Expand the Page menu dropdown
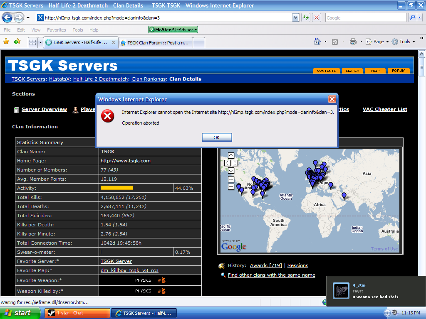This screenshot has height=319, width=426. [387, 42]
